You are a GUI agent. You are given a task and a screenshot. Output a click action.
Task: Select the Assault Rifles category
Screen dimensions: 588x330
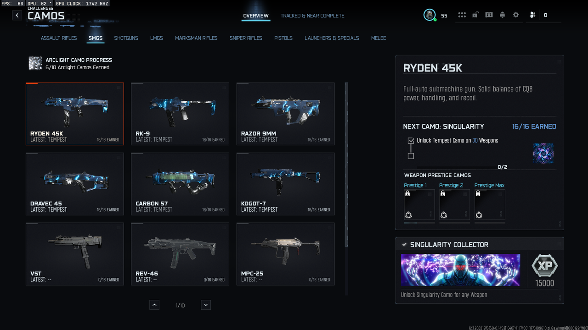59,38
